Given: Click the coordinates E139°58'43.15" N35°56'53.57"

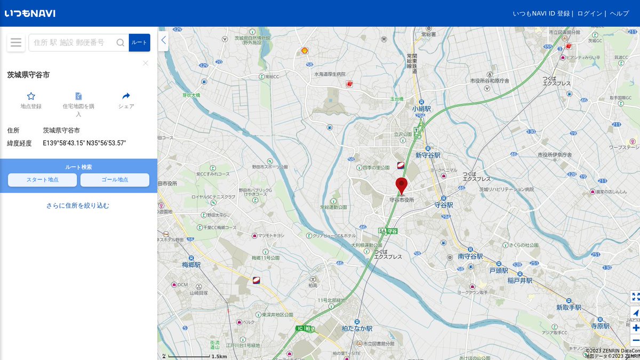Looking at the screenshot, I should 84,143.
